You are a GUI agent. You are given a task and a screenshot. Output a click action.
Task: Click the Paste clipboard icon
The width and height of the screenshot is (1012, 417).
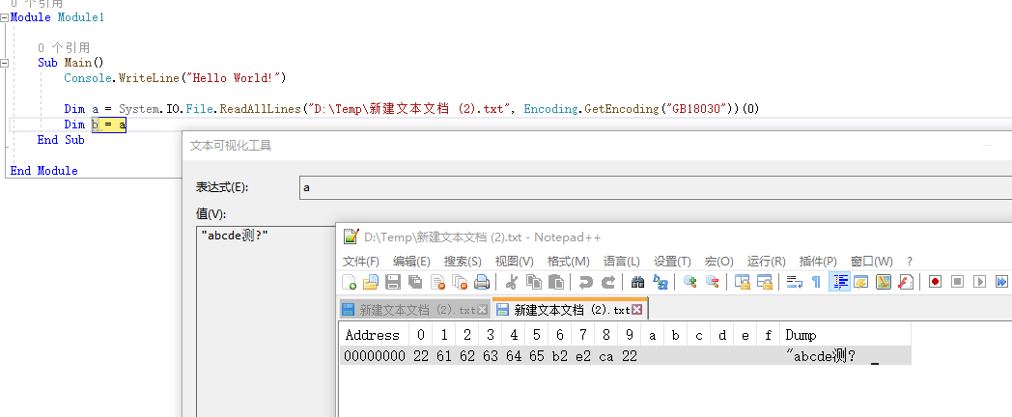pos(555,282)
